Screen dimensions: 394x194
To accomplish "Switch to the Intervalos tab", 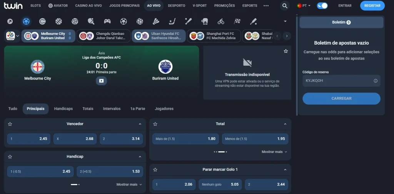I will point(112,109).
